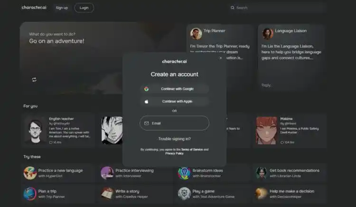356x207 pixels.
Task: Click the DecisionHelper orb icon
Action: (262, 194)
